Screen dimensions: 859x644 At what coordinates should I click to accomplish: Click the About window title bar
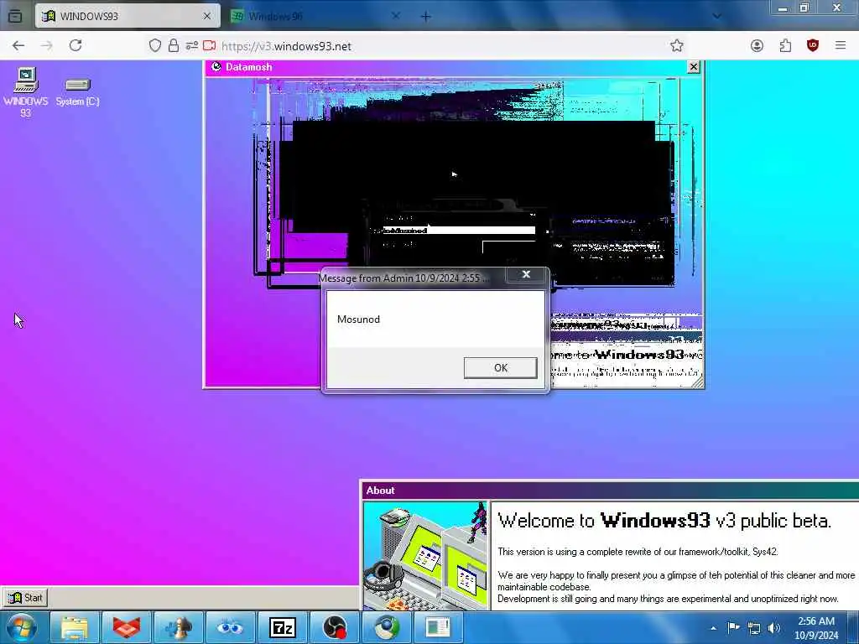[x=611, y=490]
